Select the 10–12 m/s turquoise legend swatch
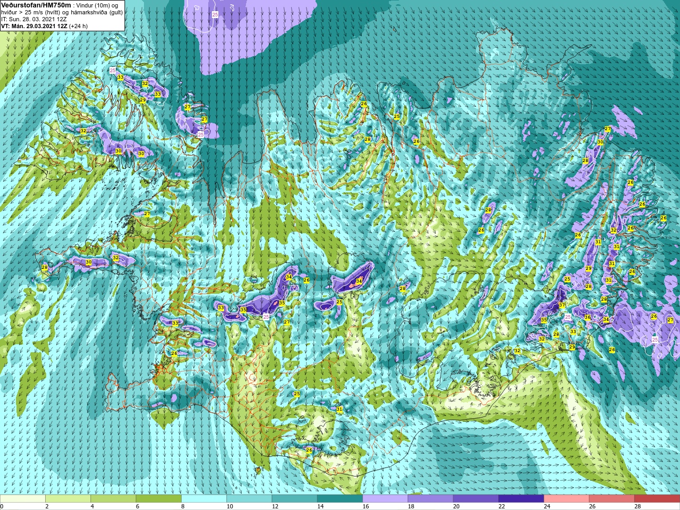This screenshot has height=510, width=680. (x=249, y=499)
